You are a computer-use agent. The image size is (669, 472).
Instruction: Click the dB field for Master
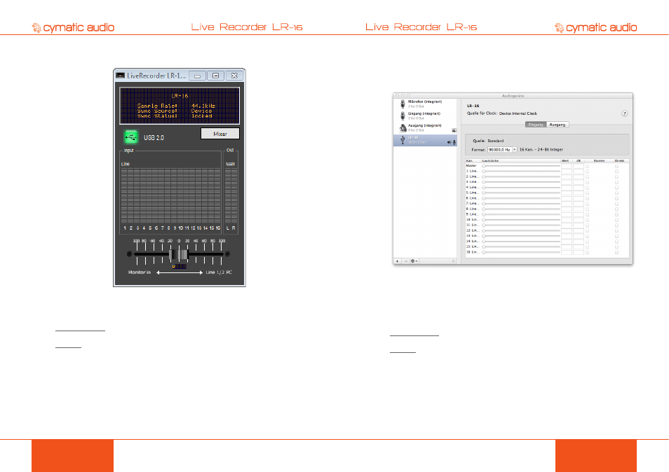(x=578, y=166)
